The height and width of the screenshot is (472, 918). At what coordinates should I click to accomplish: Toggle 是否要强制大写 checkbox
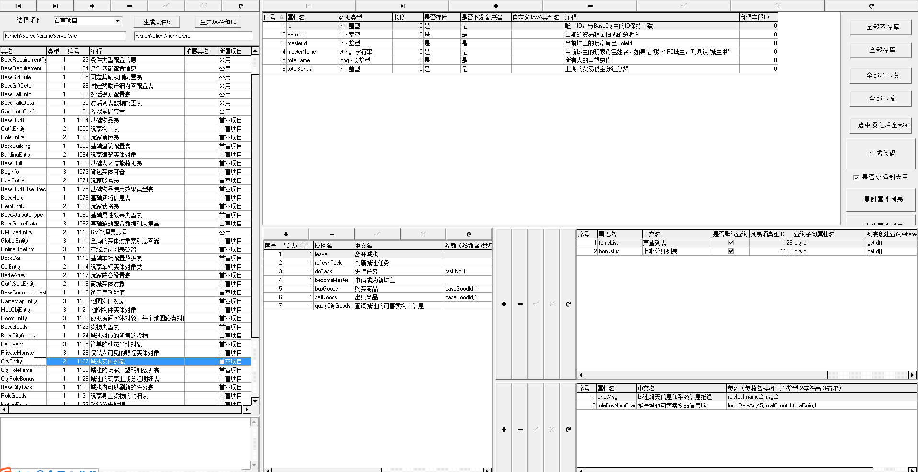[x=856, y=178]
